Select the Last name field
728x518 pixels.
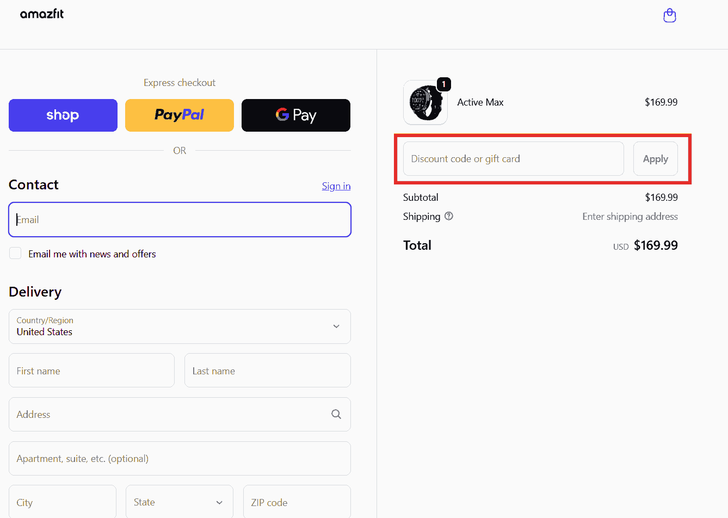pos(267,371)
